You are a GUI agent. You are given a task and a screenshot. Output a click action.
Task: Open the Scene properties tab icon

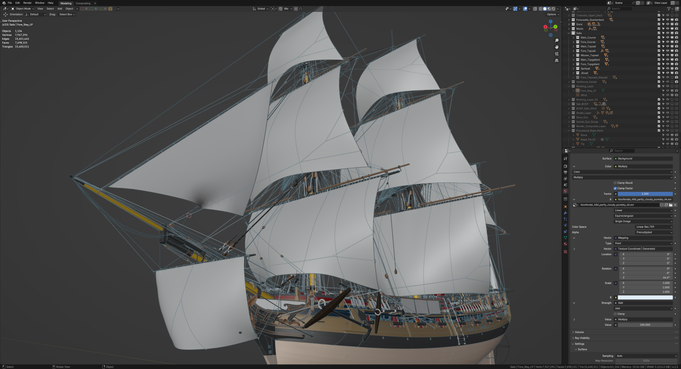[x=565, y=185]
